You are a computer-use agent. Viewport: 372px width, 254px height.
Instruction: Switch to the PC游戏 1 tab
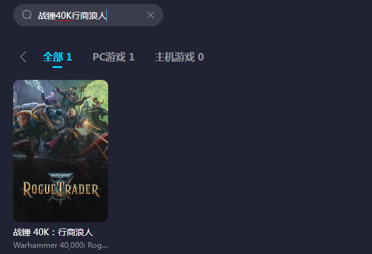pyautogui.click(x=114, y=57)
